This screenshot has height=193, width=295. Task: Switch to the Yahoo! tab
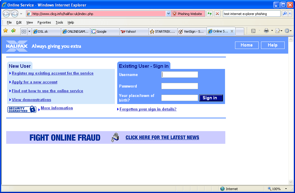pyautogui.click(x=134, y=31)
